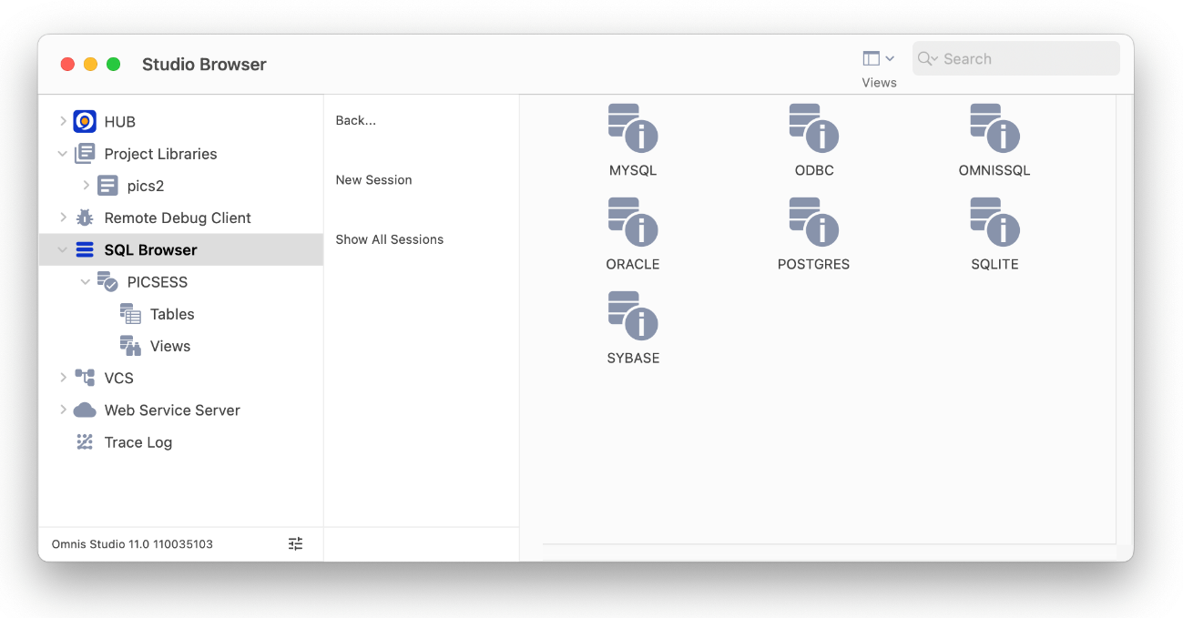Click the Web Service Server cloud icon
Viewport: 1183px width, 618px height.
click(x=85, y=410)
